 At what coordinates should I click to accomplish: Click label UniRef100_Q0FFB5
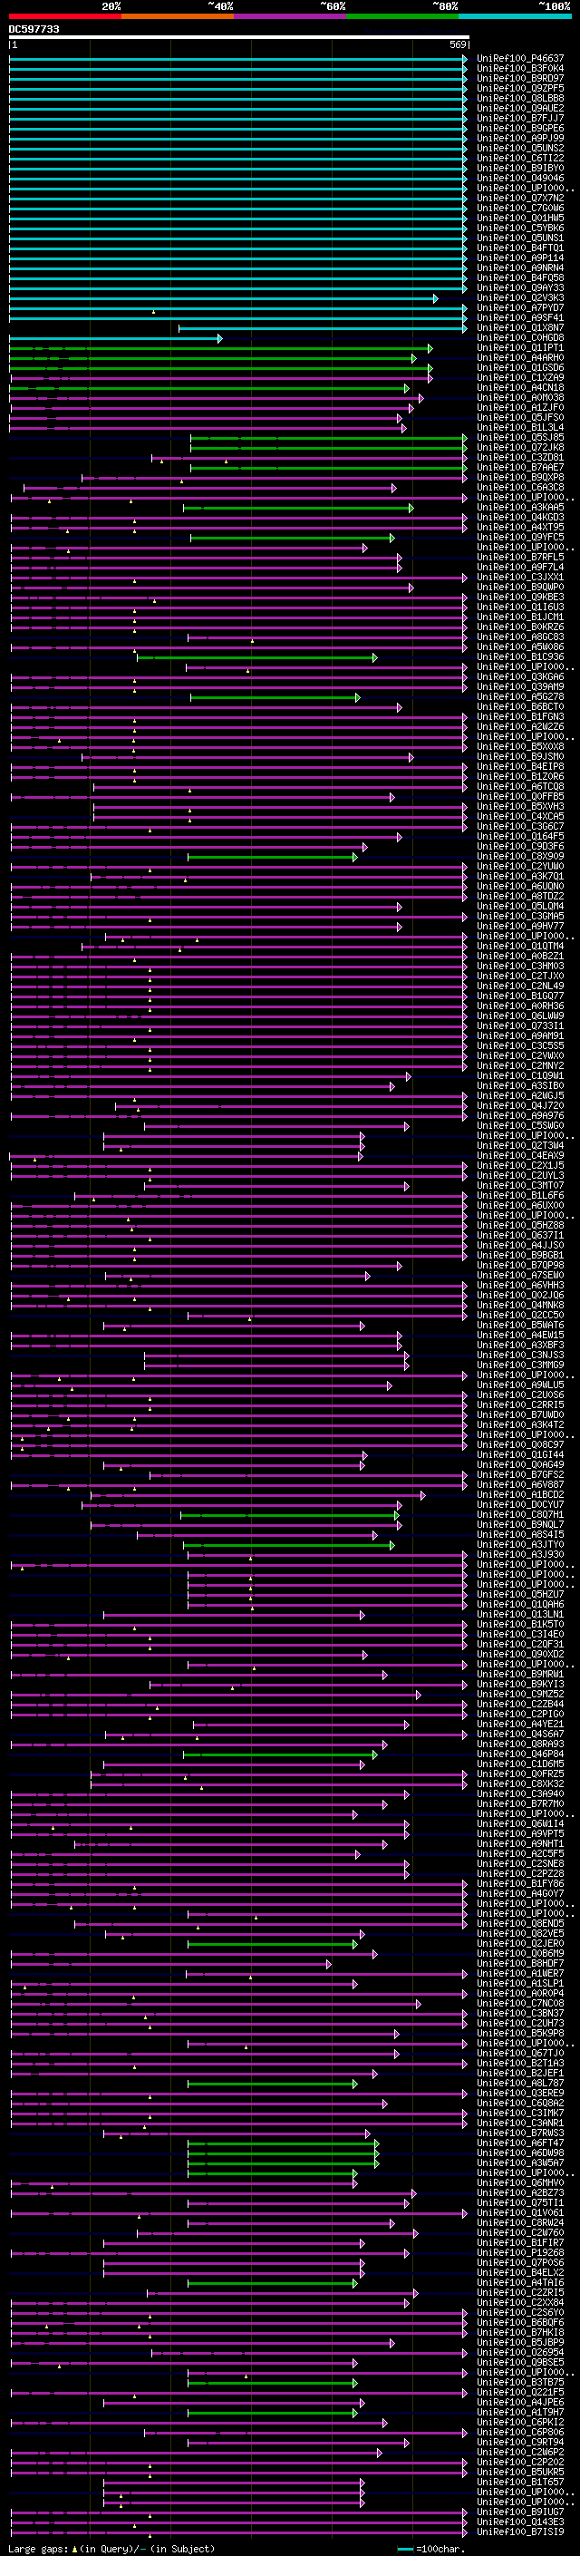pos(520,797)
